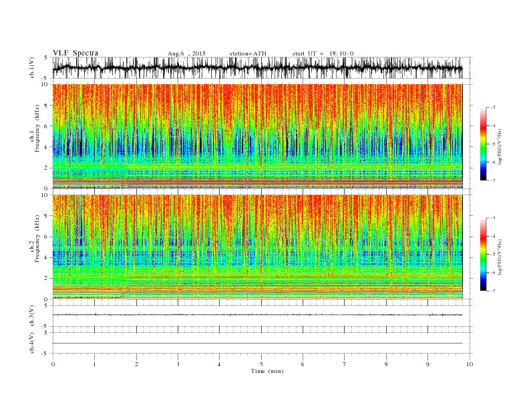Click the log(PSD) label beside ch.1 color bar
Viewport: 529px width, 409px height.
pyautogui.click(x=500, y=146)
